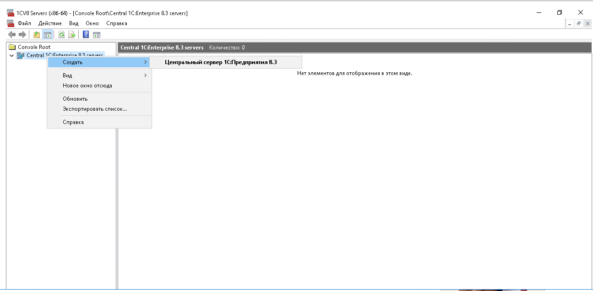Open the Действие menu in menu bar

[50, 23]
